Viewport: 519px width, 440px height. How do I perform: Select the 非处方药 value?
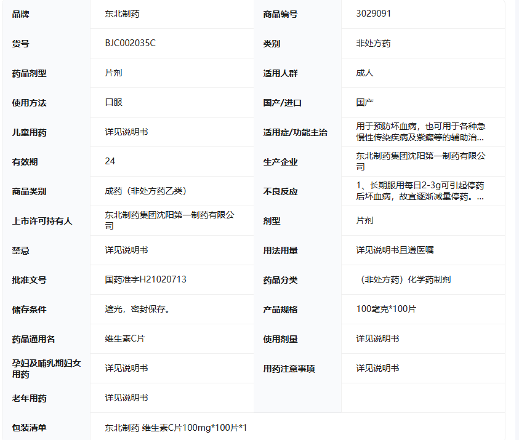click(x=373, y=43)
